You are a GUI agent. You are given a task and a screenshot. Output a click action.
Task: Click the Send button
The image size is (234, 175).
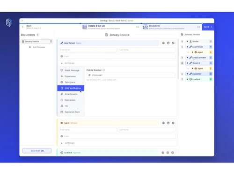[x=208, y=27]
